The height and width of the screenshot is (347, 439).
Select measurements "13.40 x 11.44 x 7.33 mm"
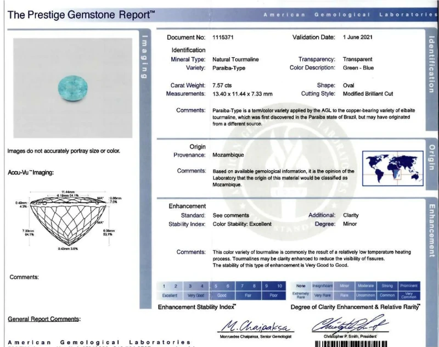point(242,94)
